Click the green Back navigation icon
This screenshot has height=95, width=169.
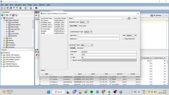[x=20, y=8]
